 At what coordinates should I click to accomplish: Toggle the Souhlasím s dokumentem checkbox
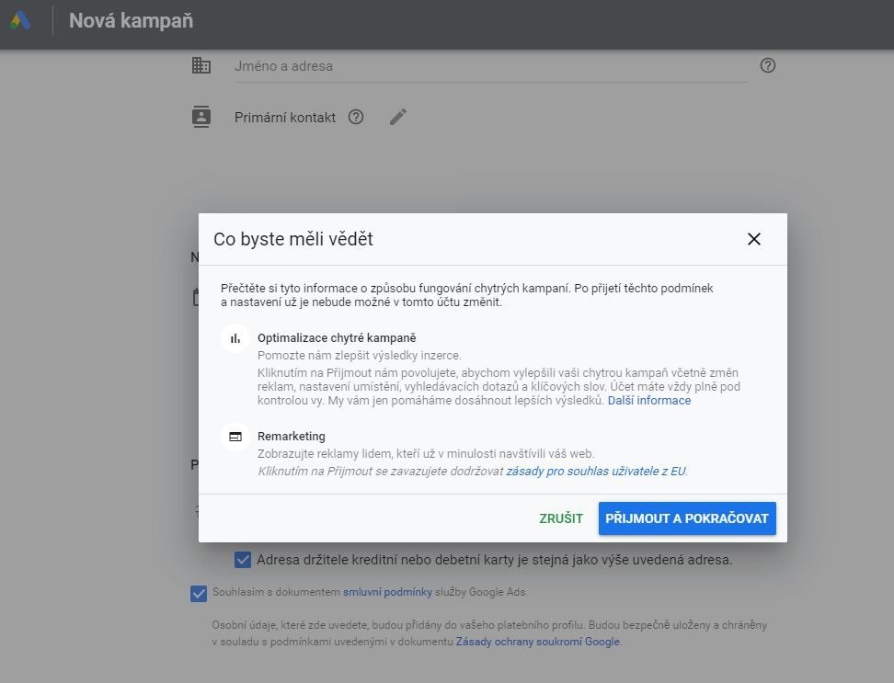199,593
